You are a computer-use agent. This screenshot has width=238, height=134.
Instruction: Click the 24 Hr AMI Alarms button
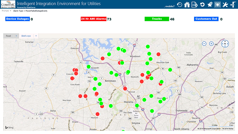click(93, 19)
